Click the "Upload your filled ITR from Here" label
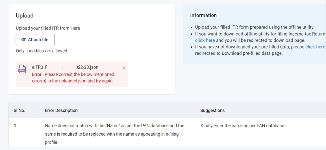The image size is (326, 150). pos(48,28)
